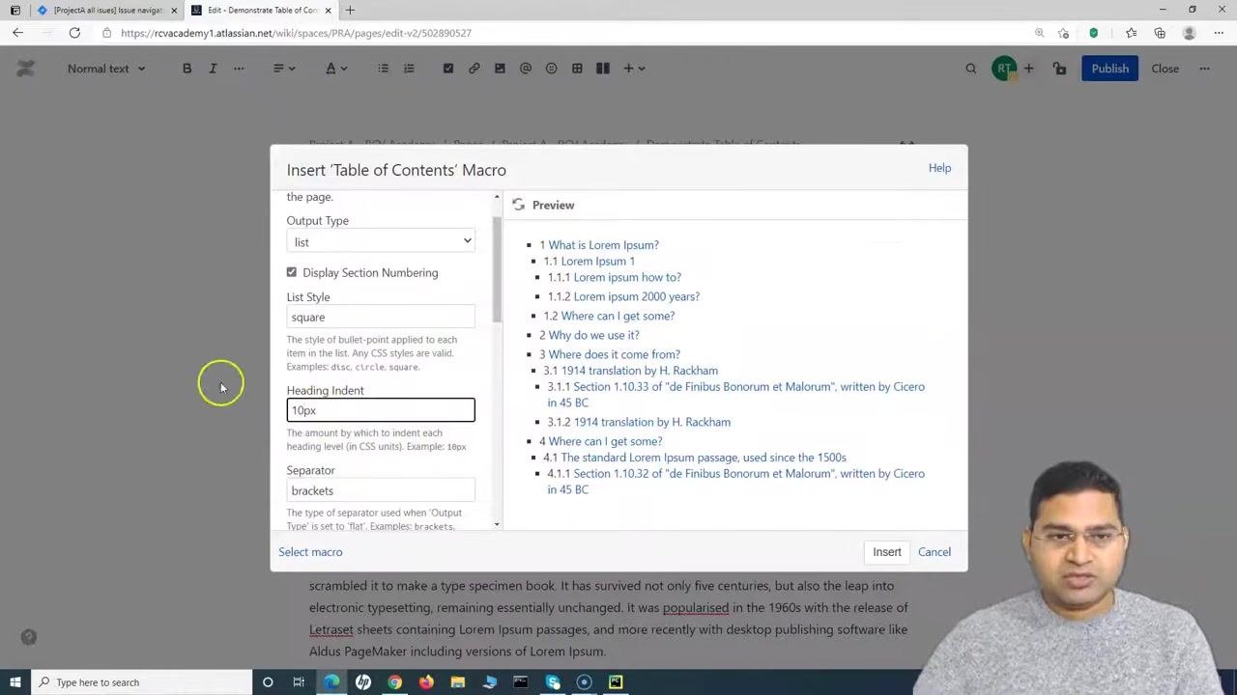Viewport: 1237px width, 695px height.
Task: Insert a numbered list
Action: pos(409,69)
